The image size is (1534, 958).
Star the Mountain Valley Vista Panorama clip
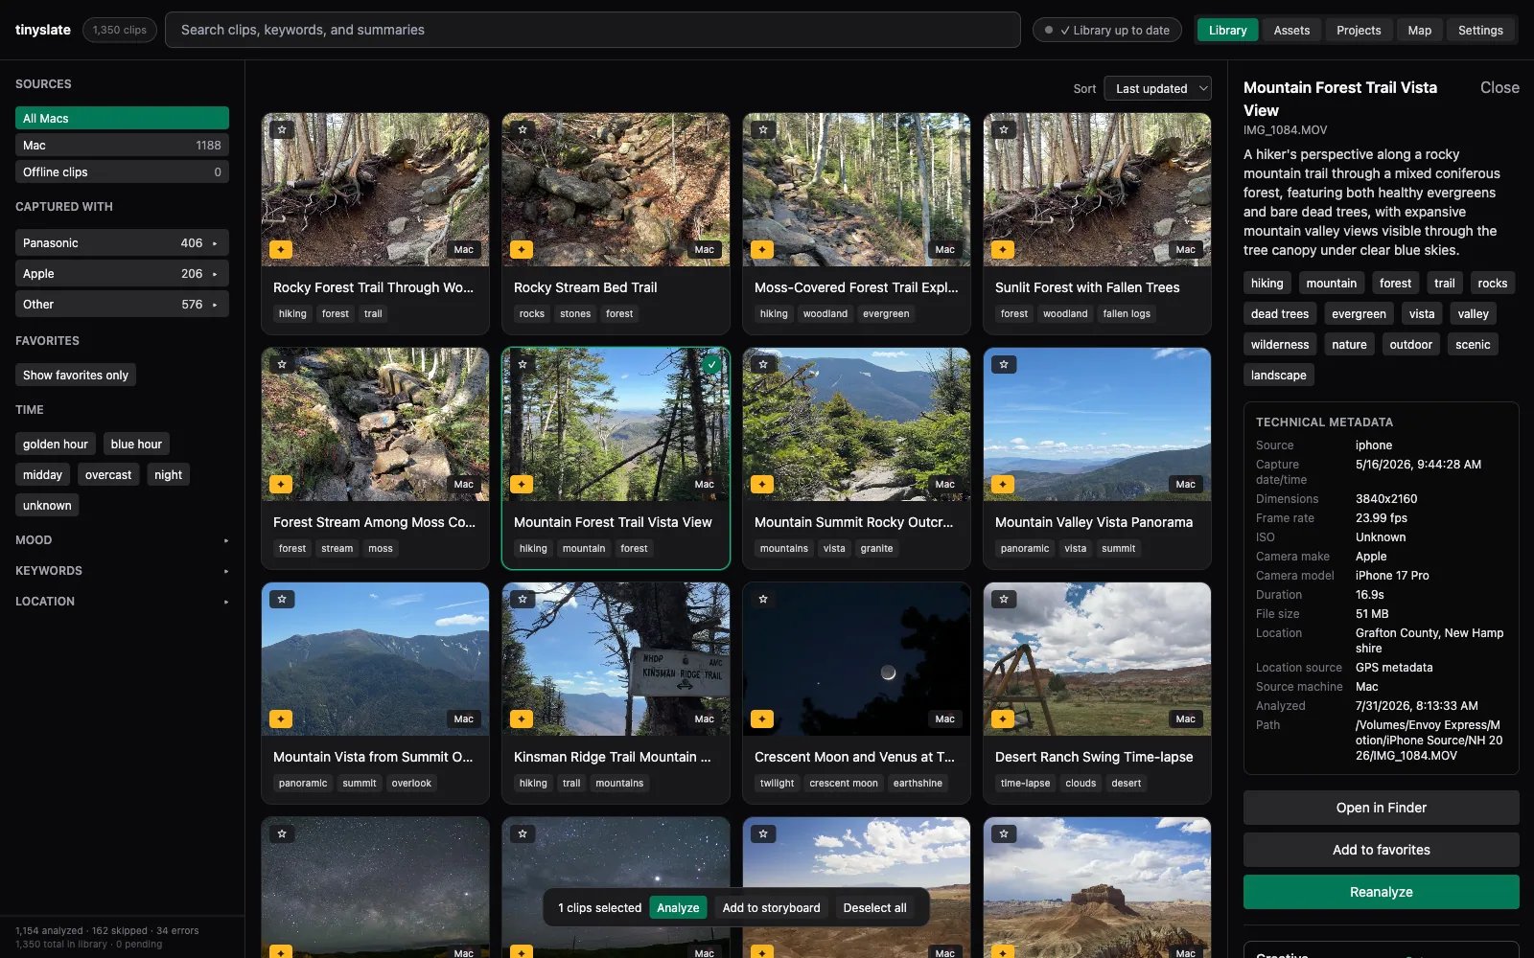click(1004, 364)
